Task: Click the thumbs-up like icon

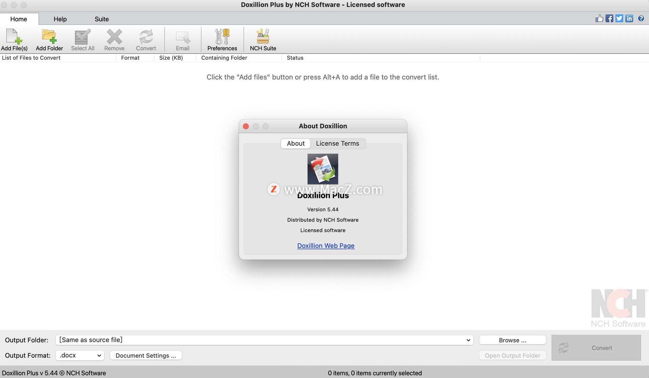Action: pos(599,18)
